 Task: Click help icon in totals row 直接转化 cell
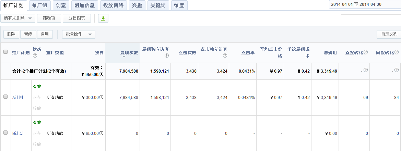tap(366, 70)
